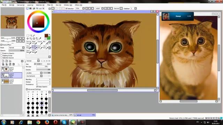Select the rectangular Selection tool
The width and height of the screenshot is (223, 125).
(x=28, y=35)
